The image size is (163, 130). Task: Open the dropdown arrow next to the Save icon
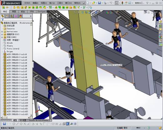click(x=102, y=3)
